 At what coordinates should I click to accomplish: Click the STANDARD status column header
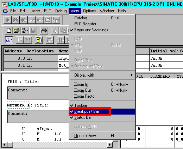click(x=160, y=76)
